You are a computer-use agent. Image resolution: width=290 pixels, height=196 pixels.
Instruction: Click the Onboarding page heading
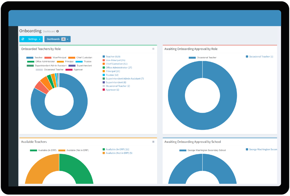tap(30, 31)
